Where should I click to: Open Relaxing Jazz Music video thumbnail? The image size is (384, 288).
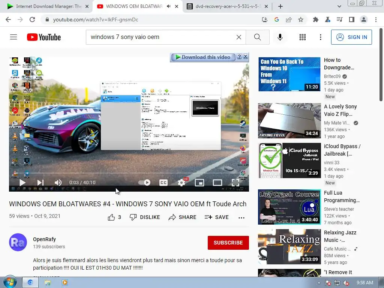click(289, 247)
